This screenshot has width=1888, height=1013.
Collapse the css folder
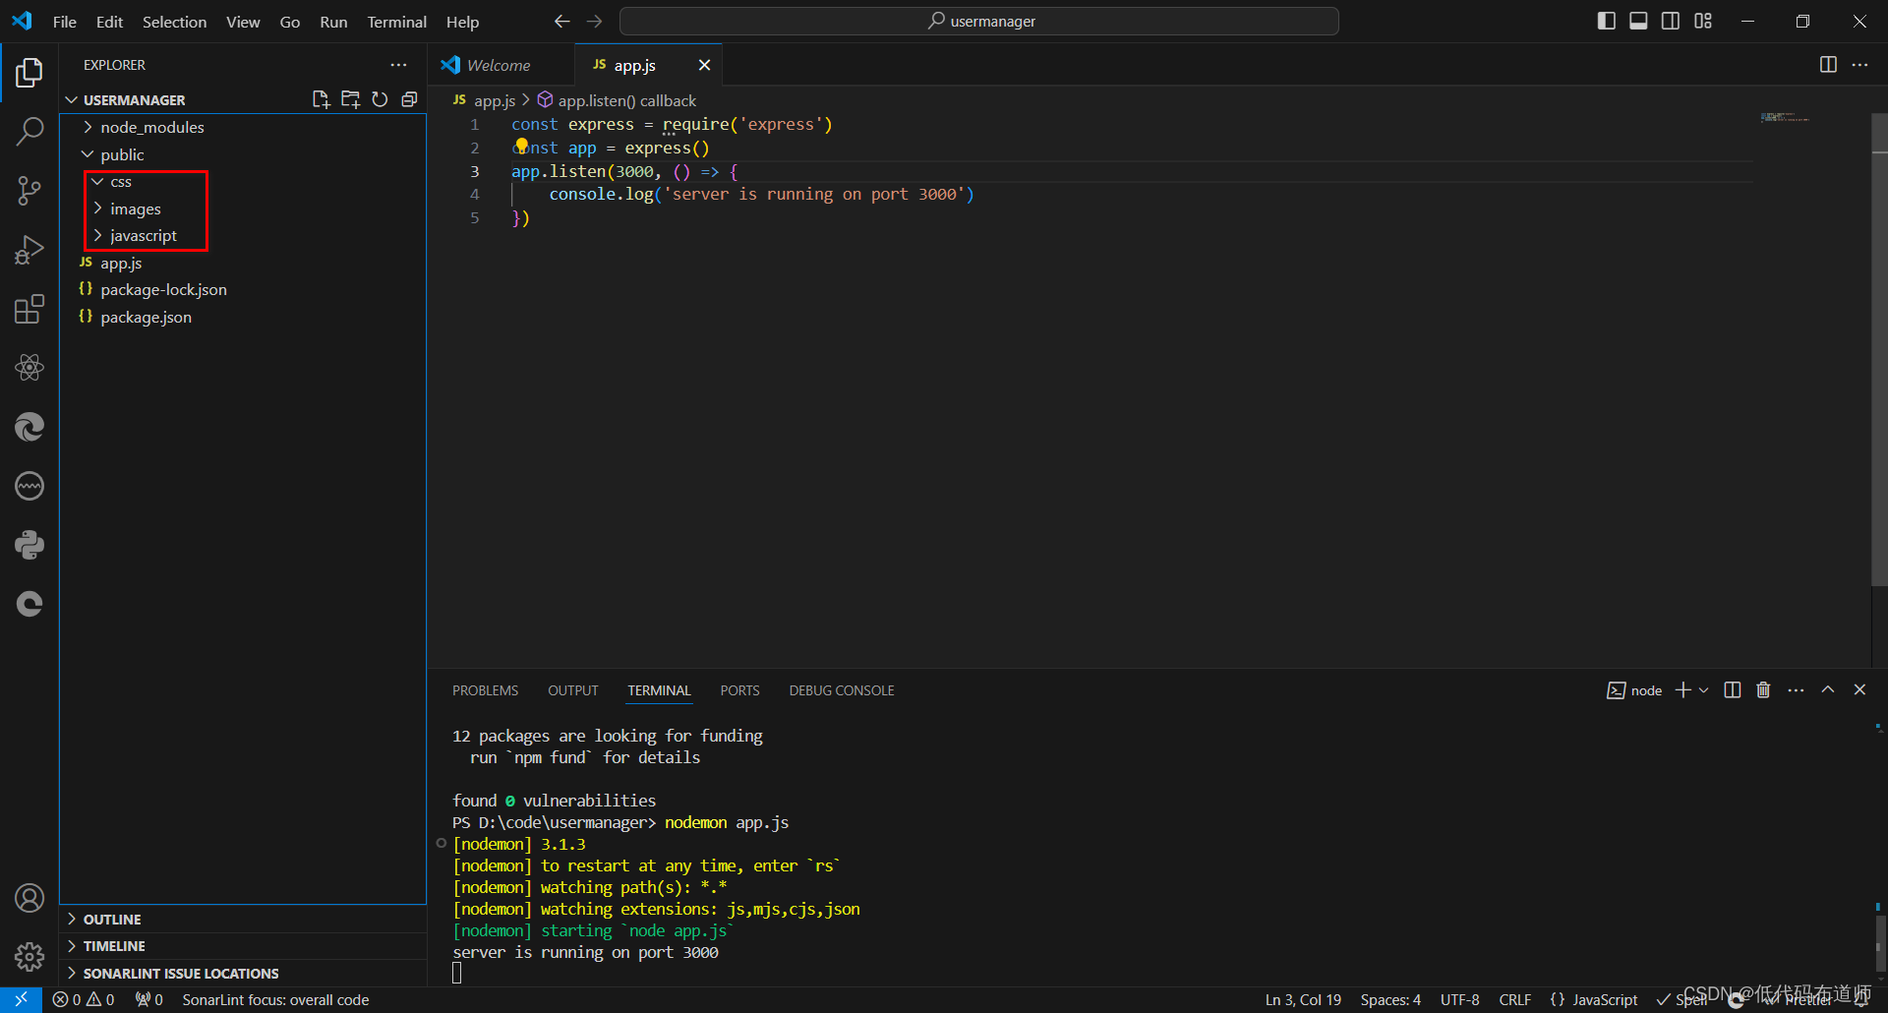[x=242, y=182]
